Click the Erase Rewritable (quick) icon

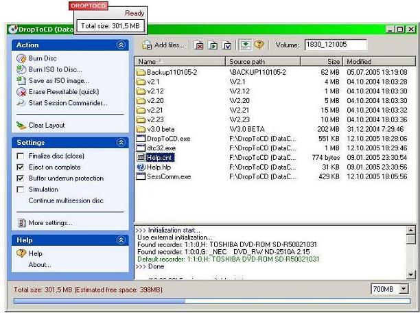click(21, 92)
